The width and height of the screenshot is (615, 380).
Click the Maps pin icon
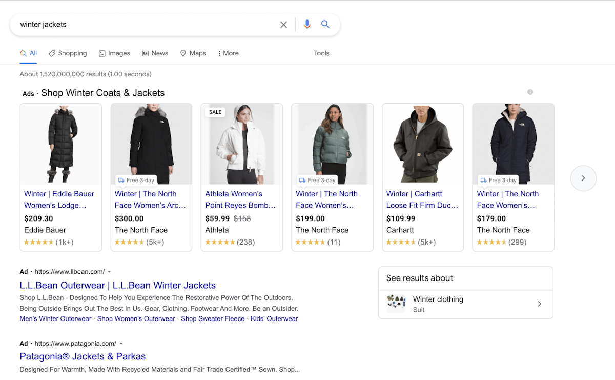tap(183, 53)
